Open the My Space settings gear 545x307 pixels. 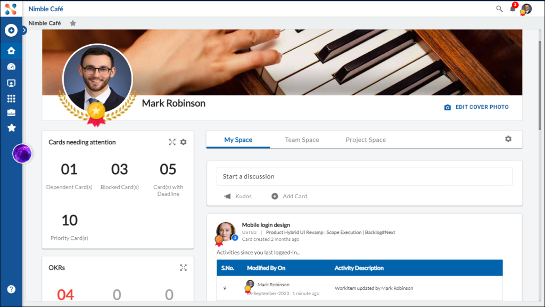pos(508,139)
